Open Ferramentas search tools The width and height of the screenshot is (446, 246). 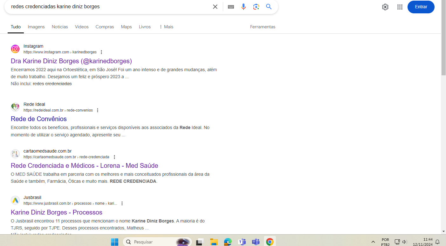pos(263,27)
